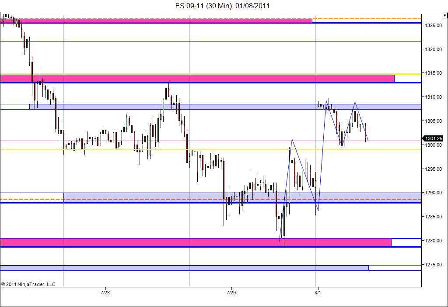Select the thin blue line near 1321.5
Image resolution: width=448 pixels, height=307 pixels.
coord(210,41)
